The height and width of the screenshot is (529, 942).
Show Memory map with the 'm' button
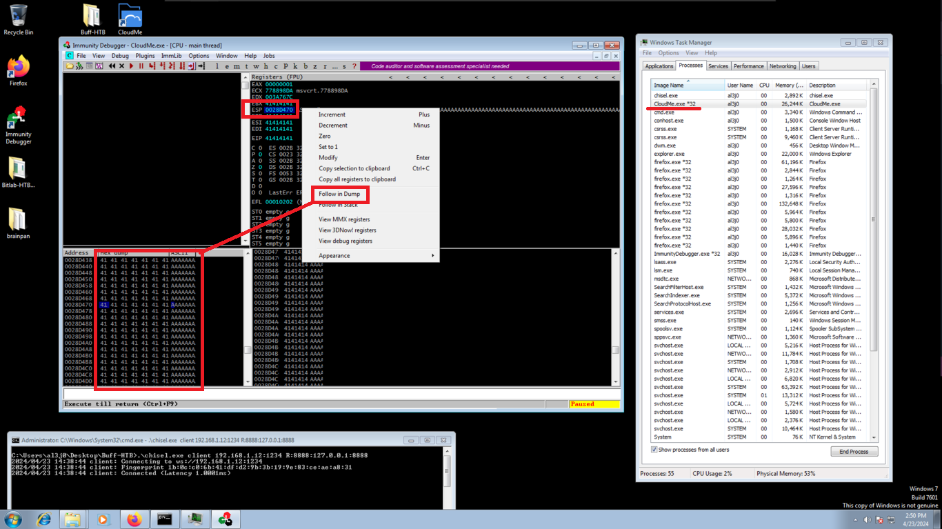237,66
